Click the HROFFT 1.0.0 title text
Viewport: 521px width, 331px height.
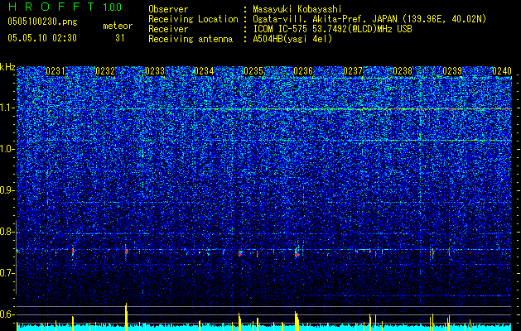pos(65,7)
